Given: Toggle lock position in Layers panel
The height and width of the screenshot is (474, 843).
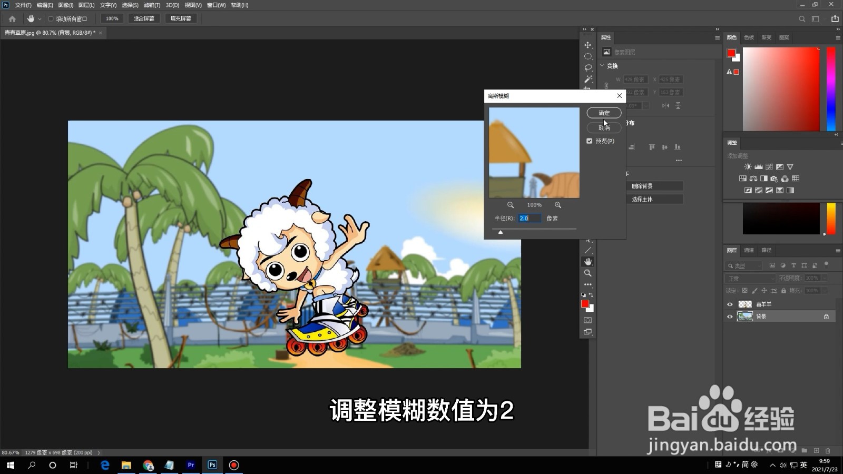Looking at the screenshot, I should click(x=764, y=291).
